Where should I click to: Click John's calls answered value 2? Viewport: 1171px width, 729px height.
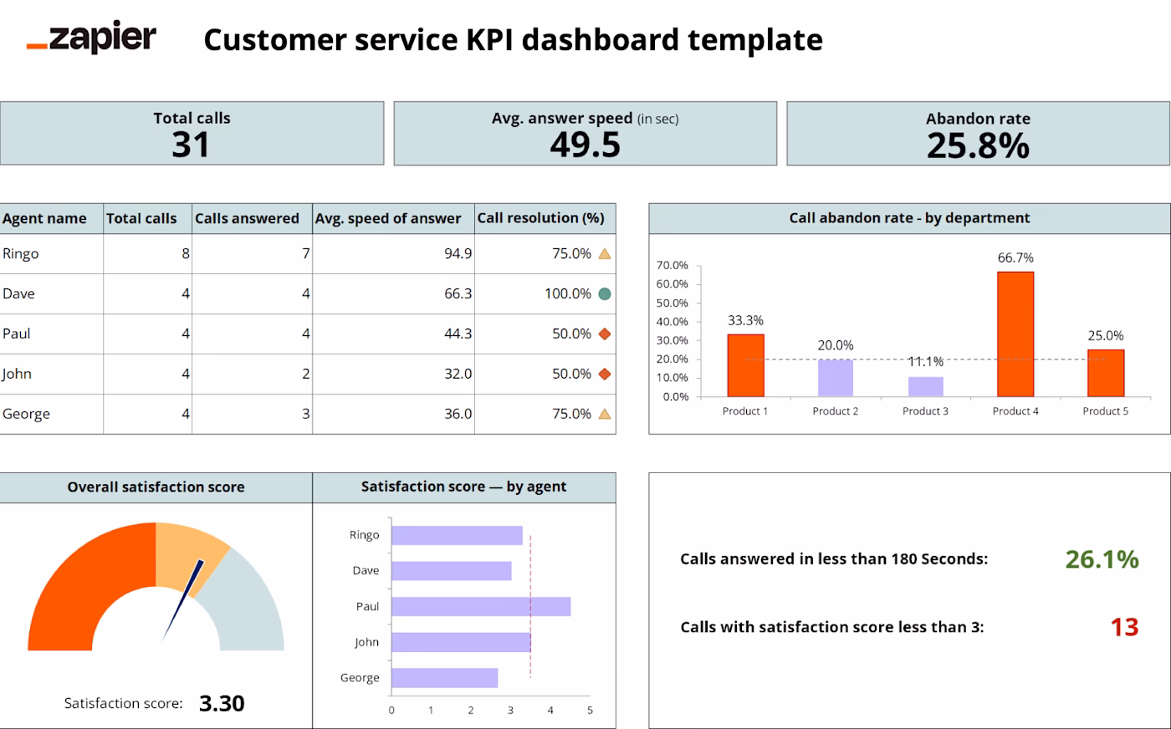pos(306,374)
